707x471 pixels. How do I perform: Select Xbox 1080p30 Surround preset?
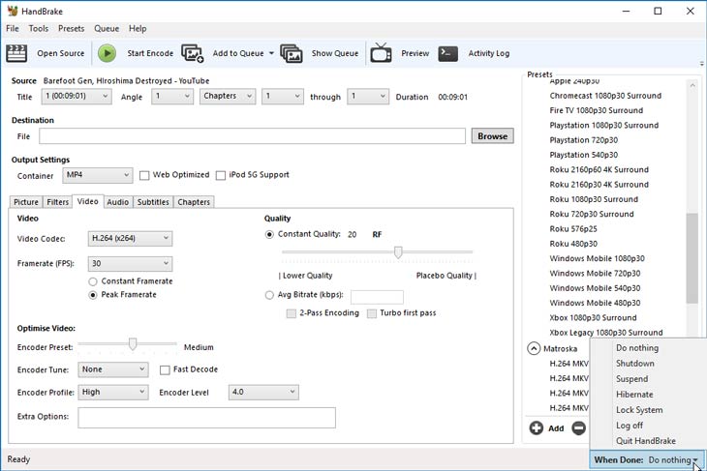point(593,318)
